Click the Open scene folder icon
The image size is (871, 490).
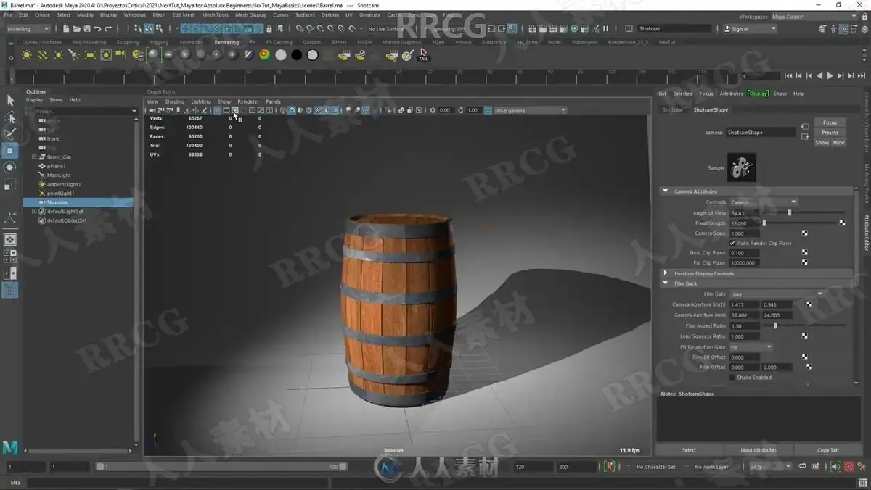pos(76,29)
